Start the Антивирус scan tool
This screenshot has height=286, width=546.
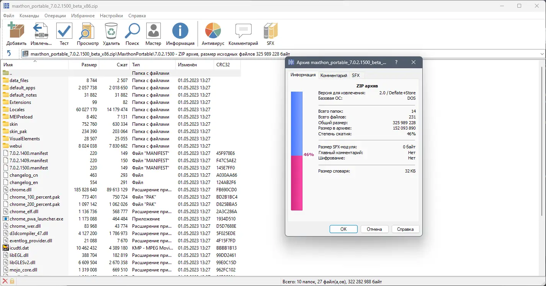tap(213, 31)
